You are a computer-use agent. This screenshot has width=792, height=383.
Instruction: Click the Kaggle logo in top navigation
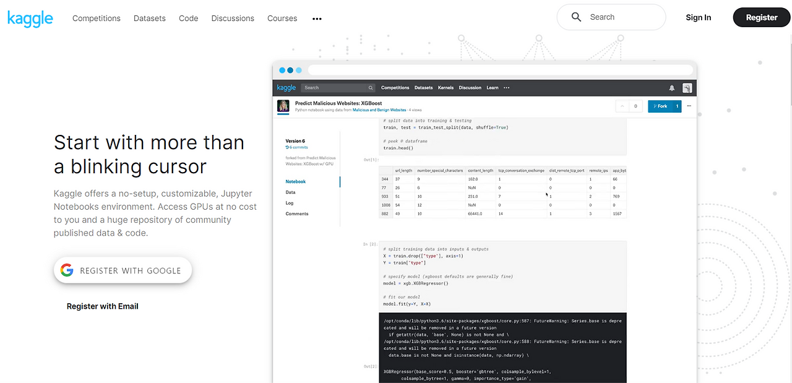pyautogui.click(x=30, y=18)
